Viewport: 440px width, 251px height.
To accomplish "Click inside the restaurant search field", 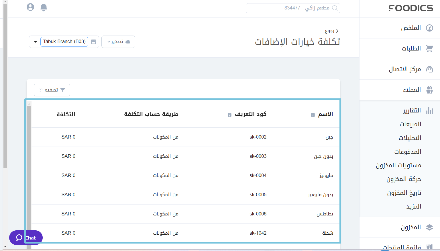I will (292, 8).
